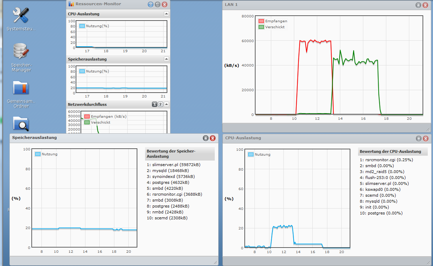This screenshot has height=266, width=433.
Task: Click the green Verschickt legend swatch in LAN 1
Action: point(261,27)
